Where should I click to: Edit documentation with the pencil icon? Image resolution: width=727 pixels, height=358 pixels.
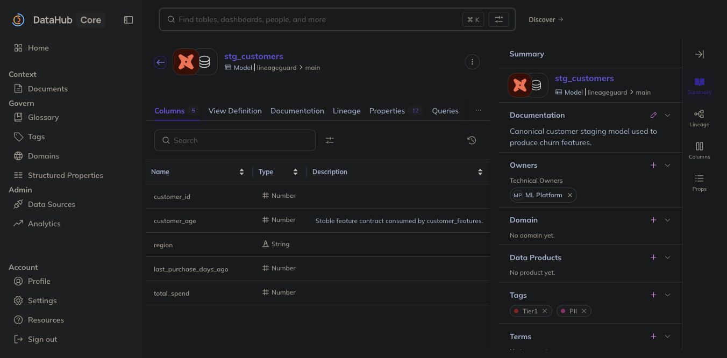pos(653,115)
